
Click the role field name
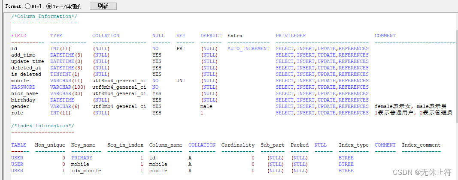point(17,113)
